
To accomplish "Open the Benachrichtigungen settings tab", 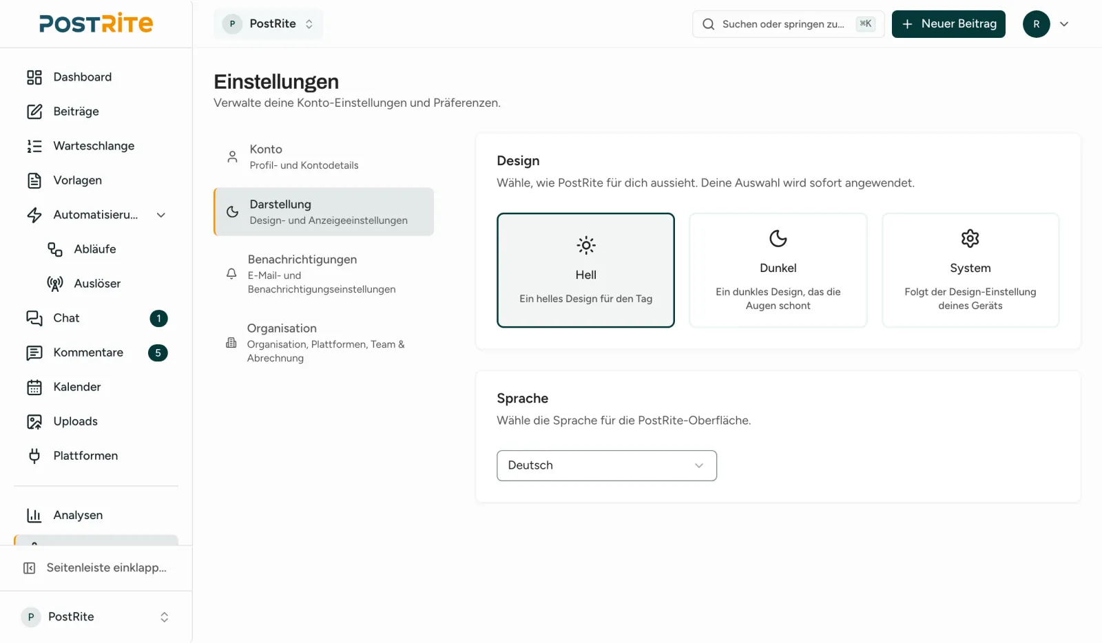I will 324,274.
